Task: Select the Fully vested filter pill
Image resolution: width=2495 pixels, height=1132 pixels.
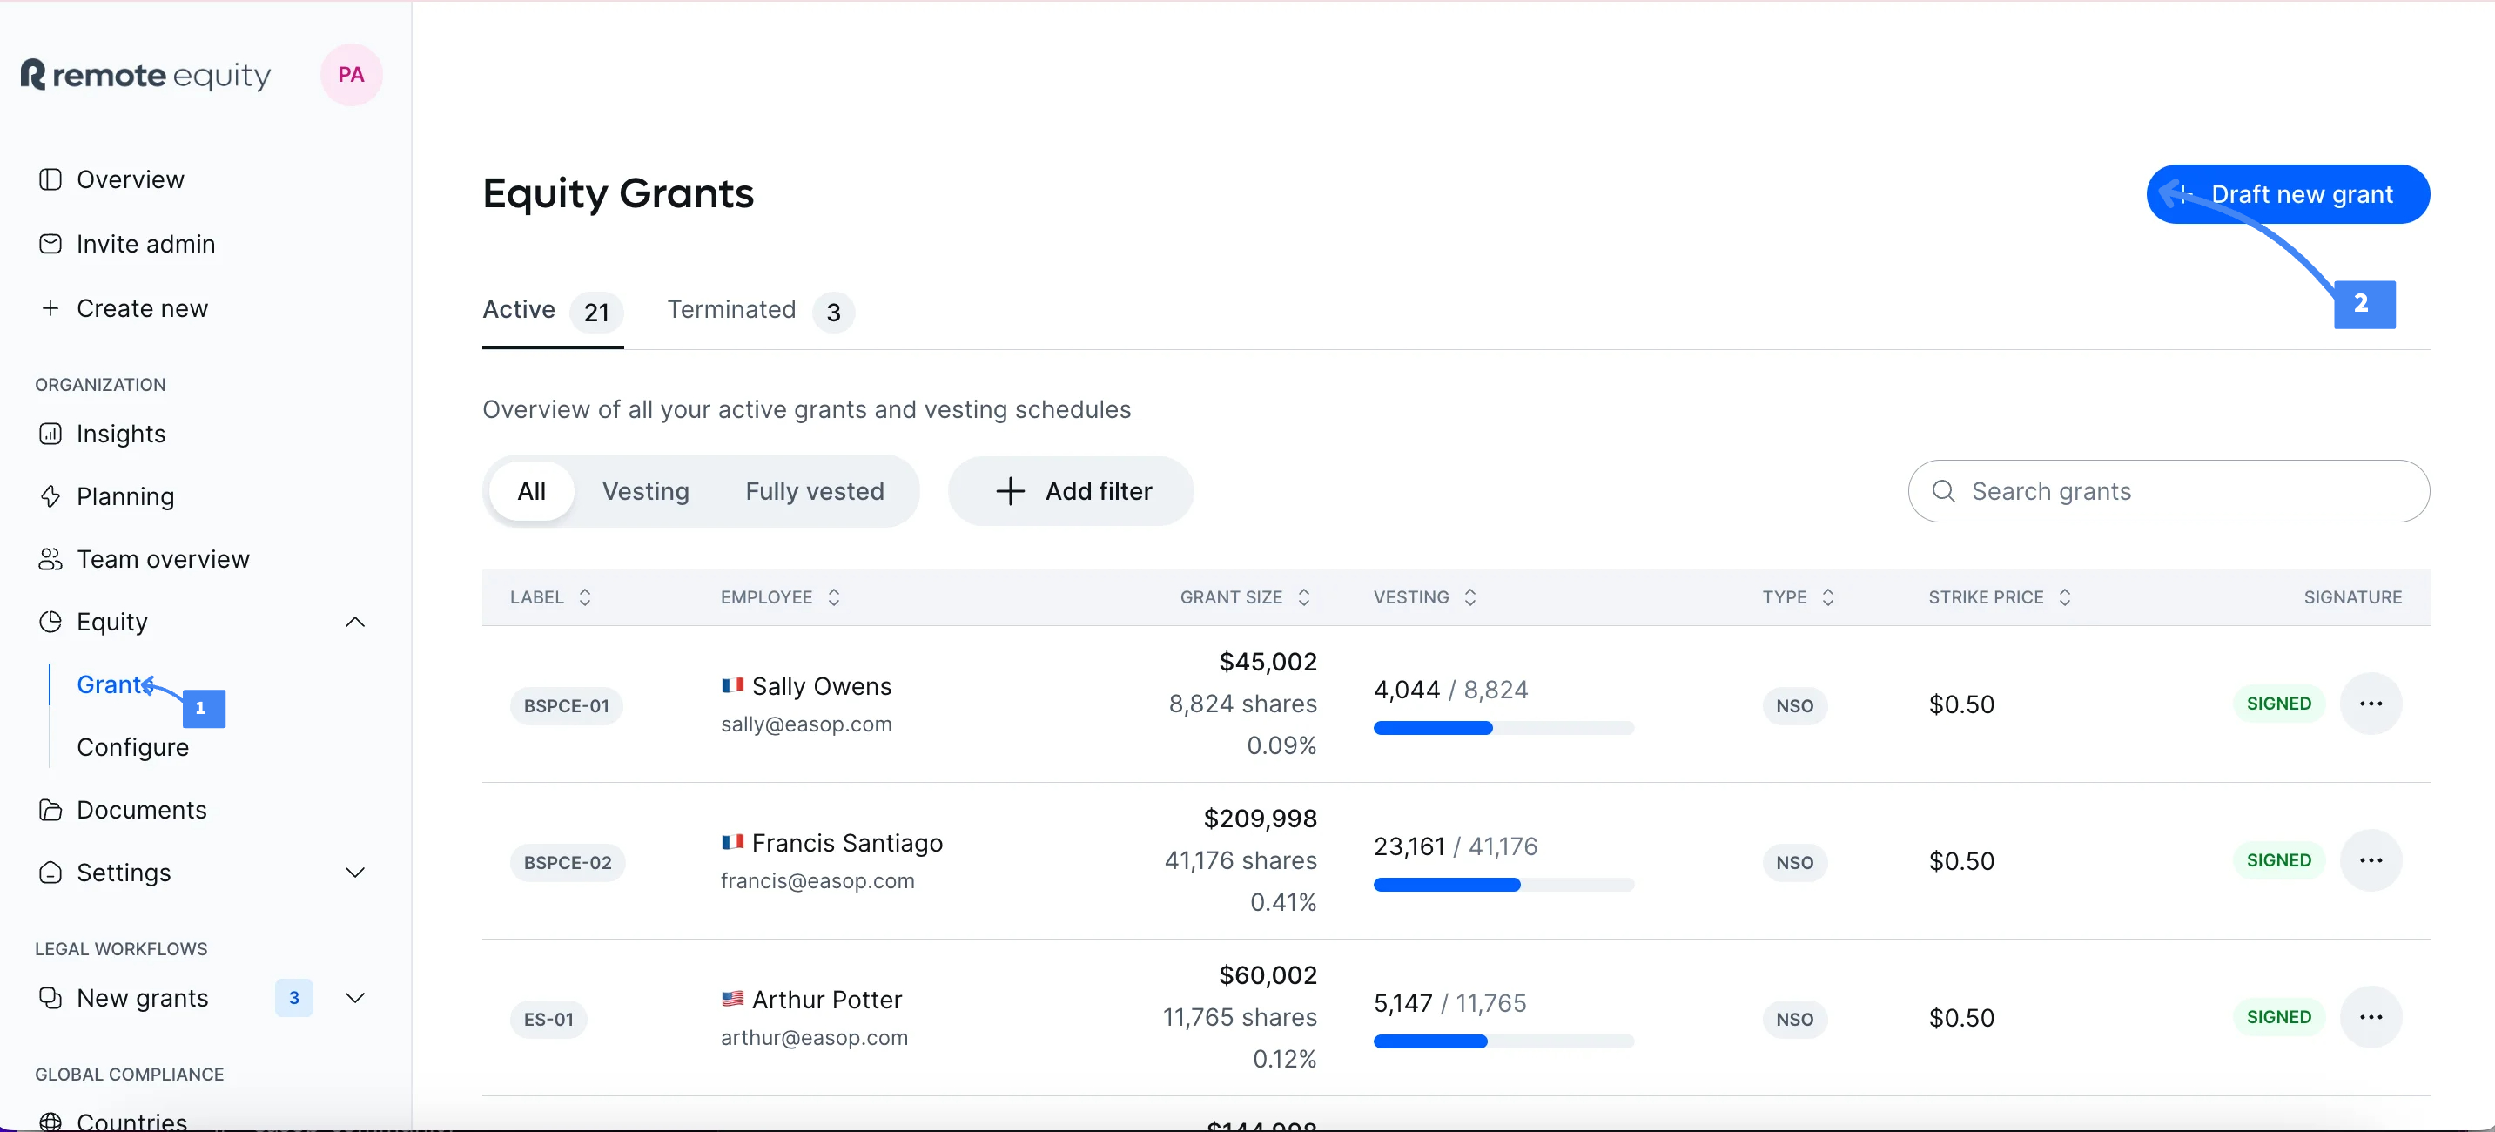Action: [815, 492]
